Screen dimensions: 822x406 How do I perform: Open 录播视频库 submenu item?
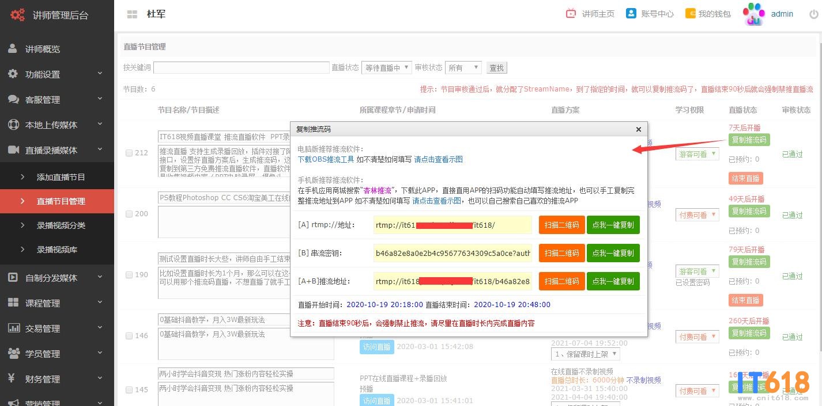[x=57, y=250]
